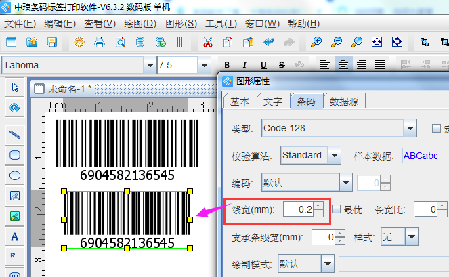Tick the checkbox right of Code 128
Image resolution: width=449 pixels, height=277 pixels.
(436, 128)
